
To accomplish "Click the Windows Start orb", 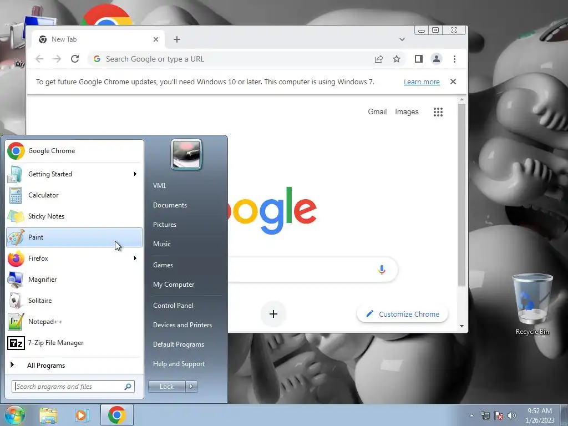I will coord(14,415).
